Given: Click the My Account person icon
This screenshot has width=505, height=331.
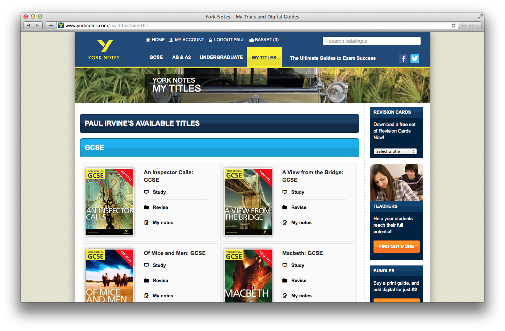Looking at the screenshot, I should (x=171, y=40).
